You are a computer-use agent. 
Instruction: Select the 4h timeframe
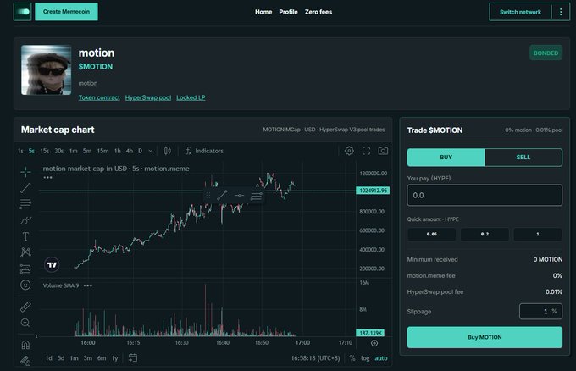[x=130, y=151]
